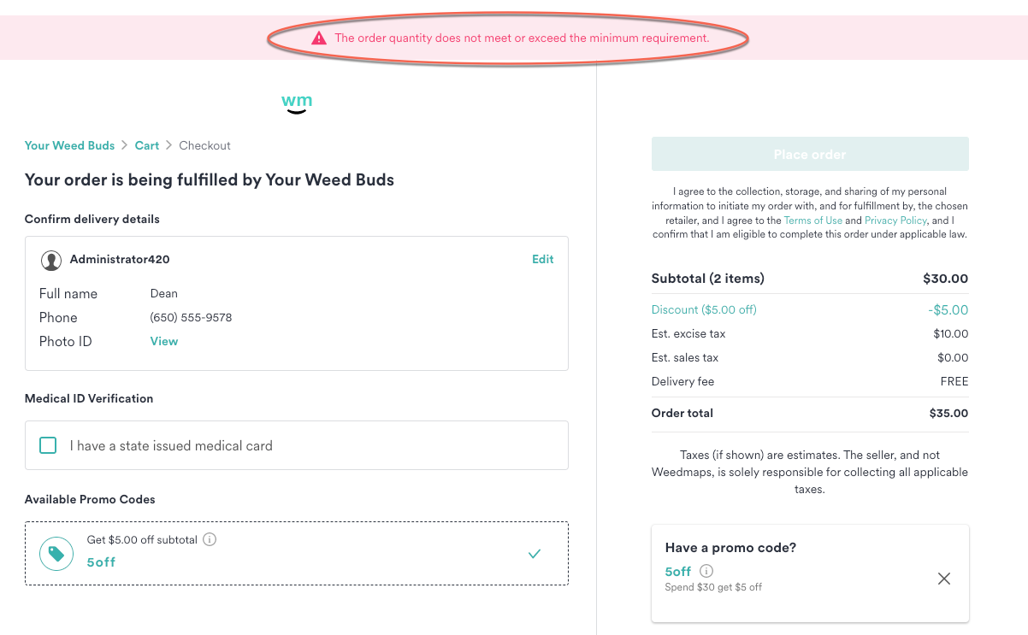
Task: Open the info icon next to 5off code
Action: [x=706, y=571]
